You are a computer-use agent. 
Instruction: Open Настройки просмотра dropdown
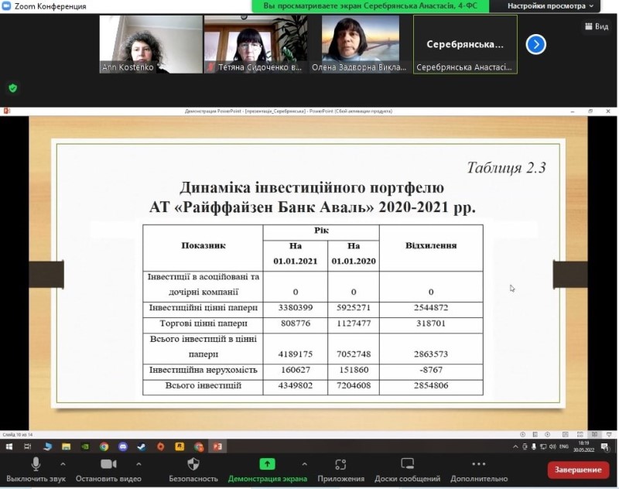550,6
